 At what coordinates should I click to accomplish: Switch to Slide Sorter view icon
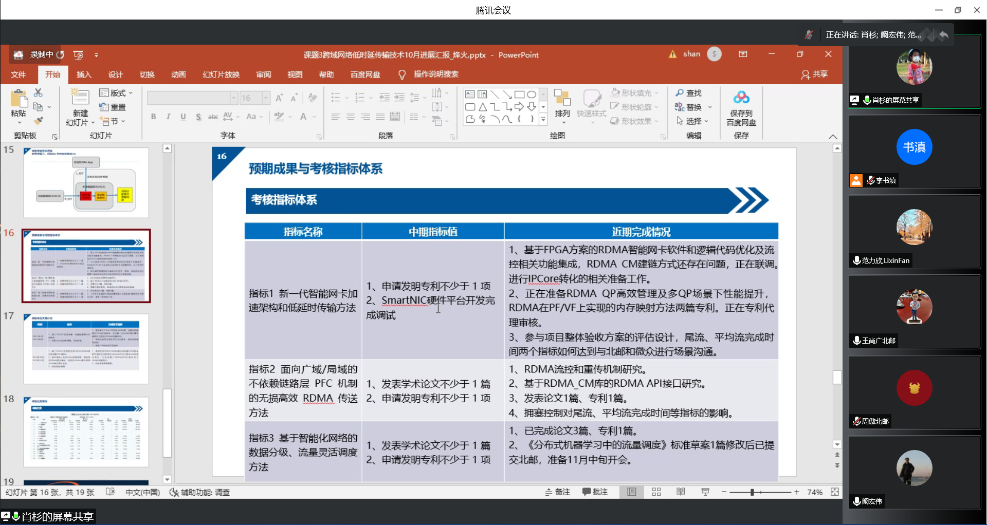tap(656, 492)
